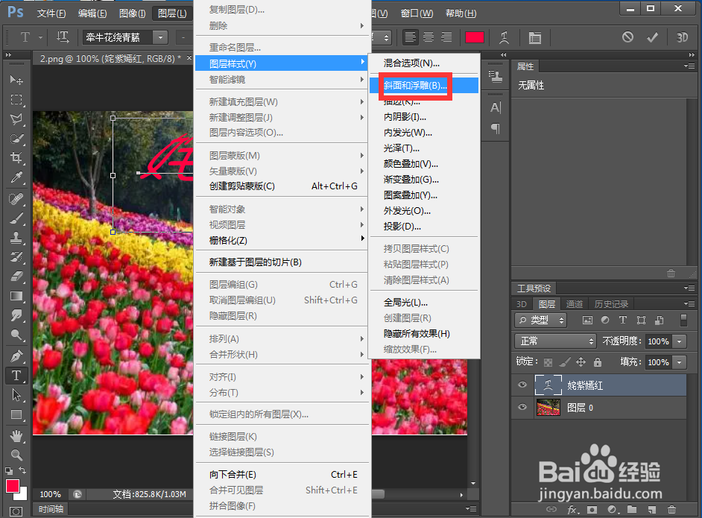This screenshot has height=518, width=702.
Task: Select the Path Selection tool
Action: point(16,395)
